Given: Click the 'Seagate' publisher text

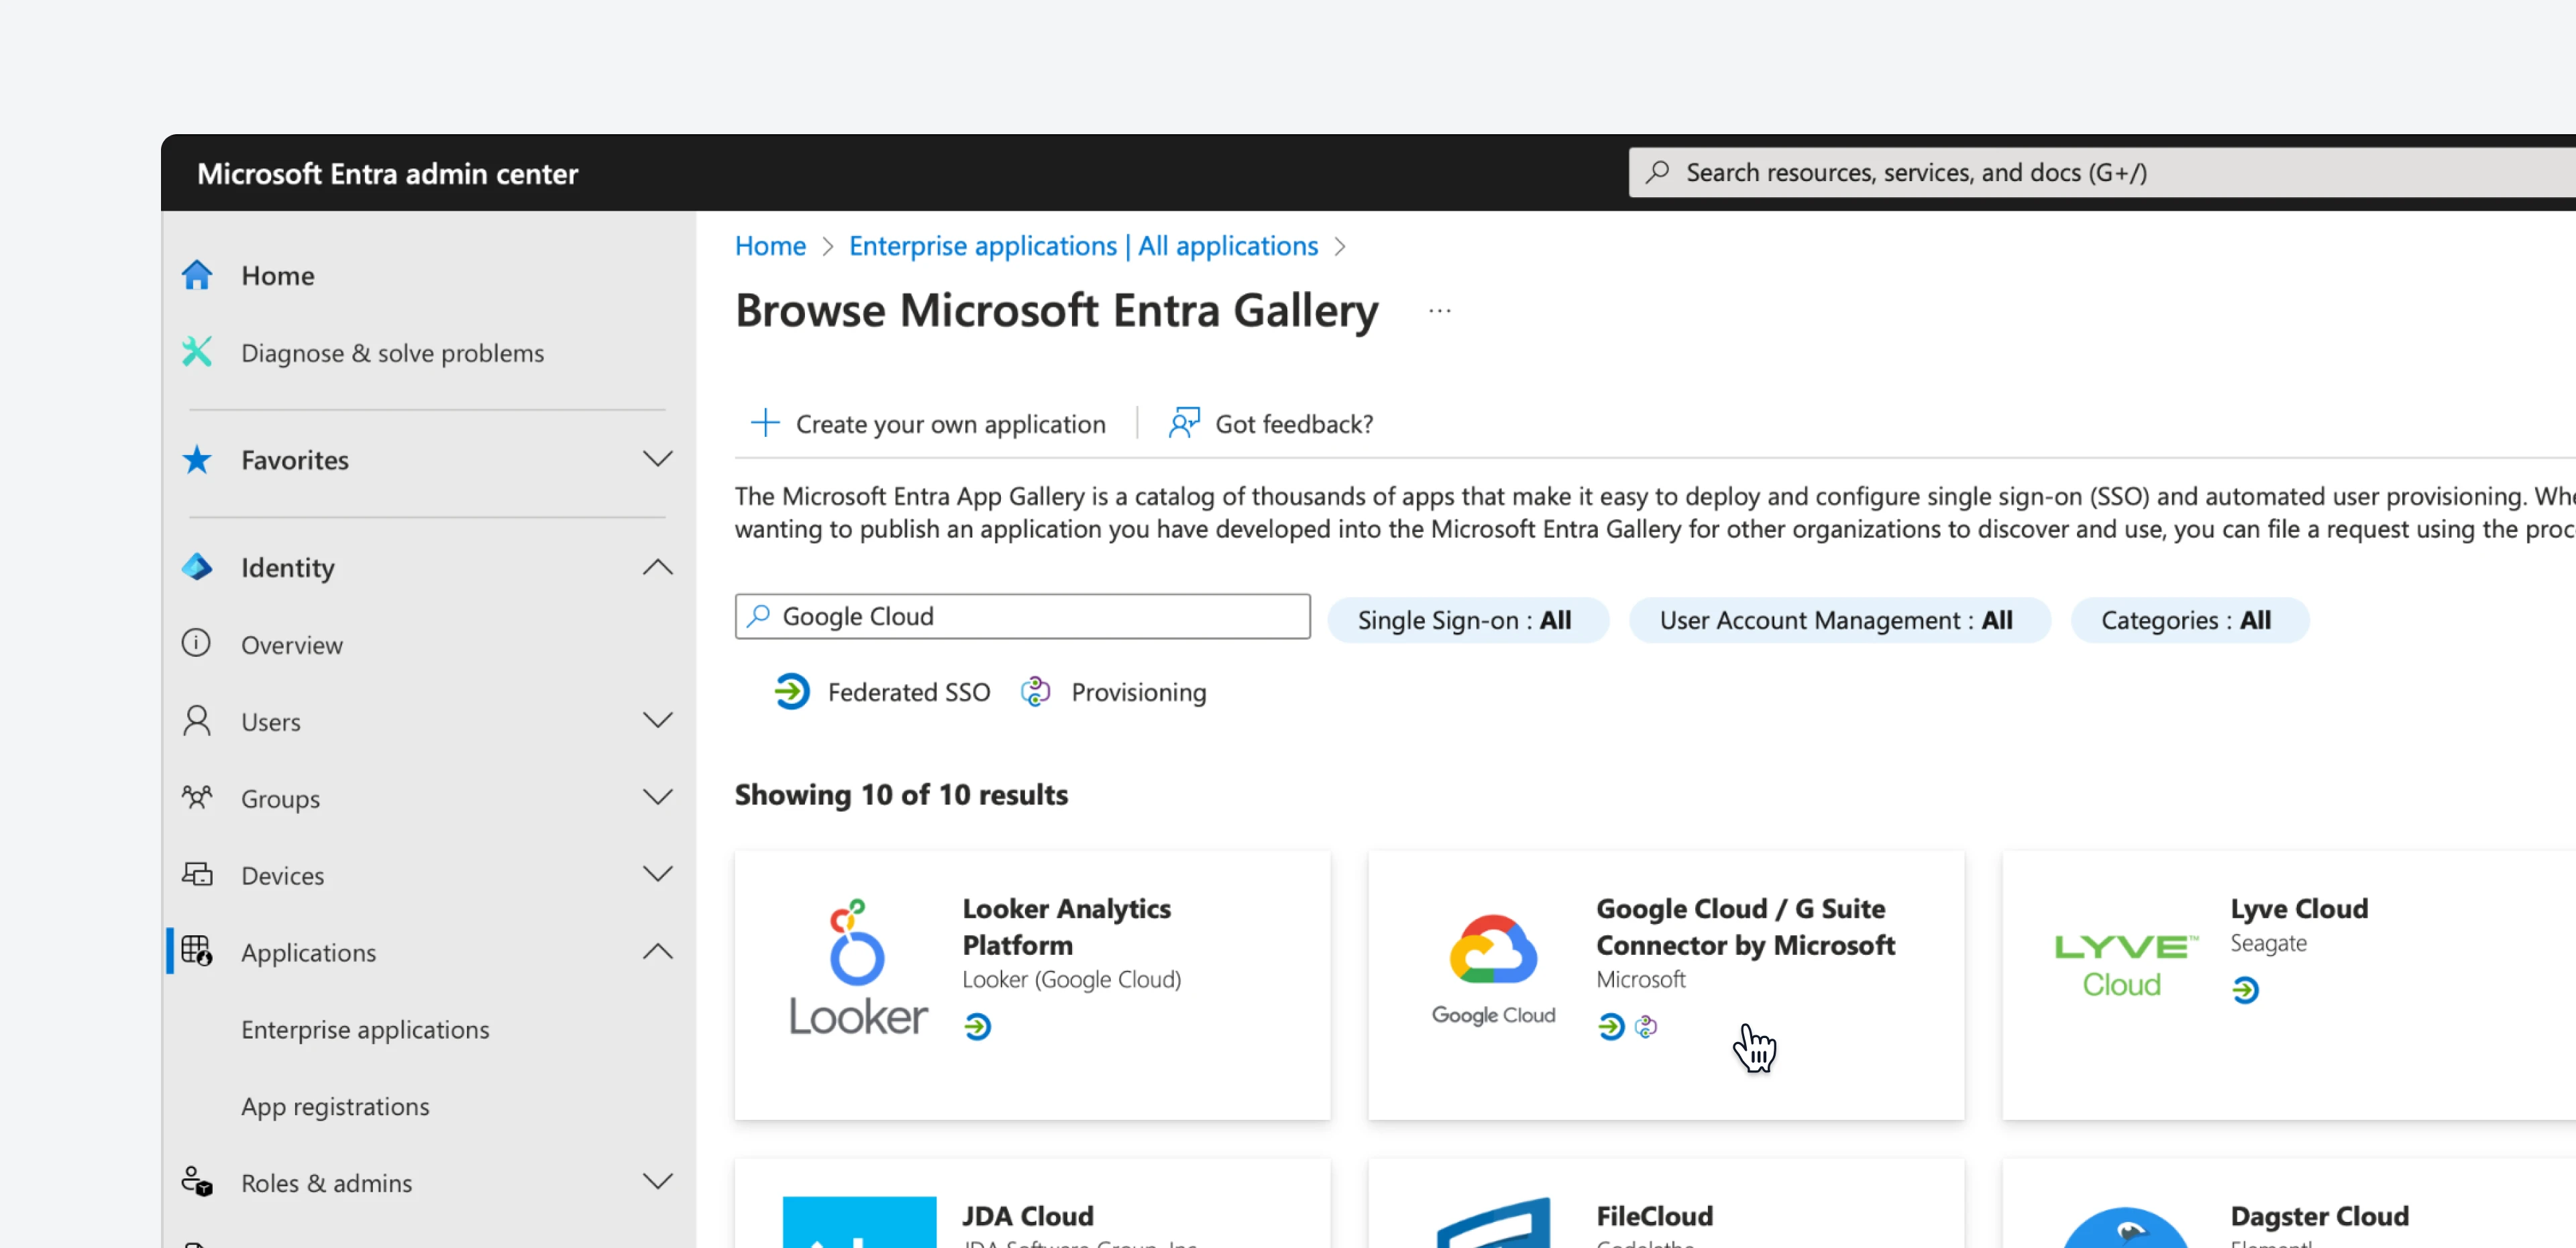Looking at the screenshot, I should 2268,943.
